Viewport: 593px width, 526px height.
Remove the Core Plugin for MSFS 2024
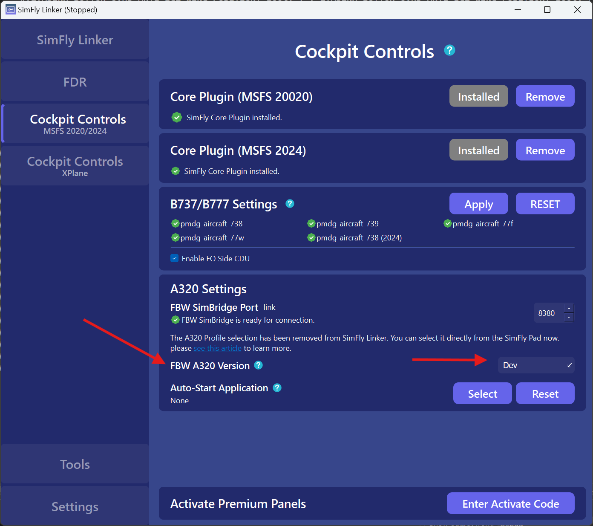[545, 150]
